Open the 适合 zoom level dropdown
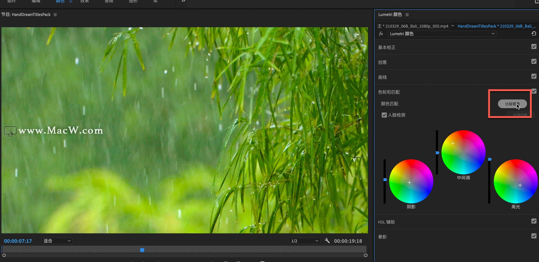 pyautogui.click(x=57, y=241)
